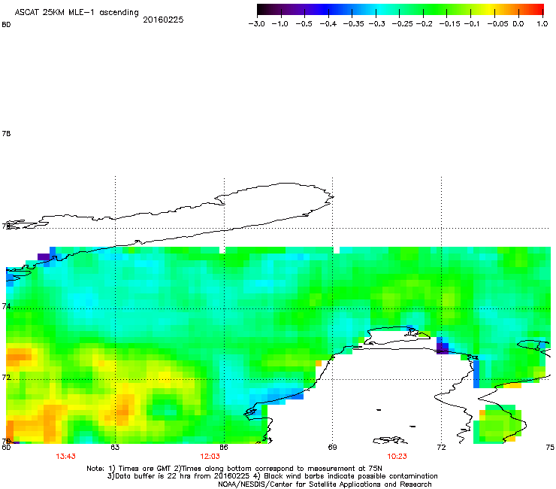Click the "1.0" color scale label
Screen dimensions: 556x489
click(542, 24)
